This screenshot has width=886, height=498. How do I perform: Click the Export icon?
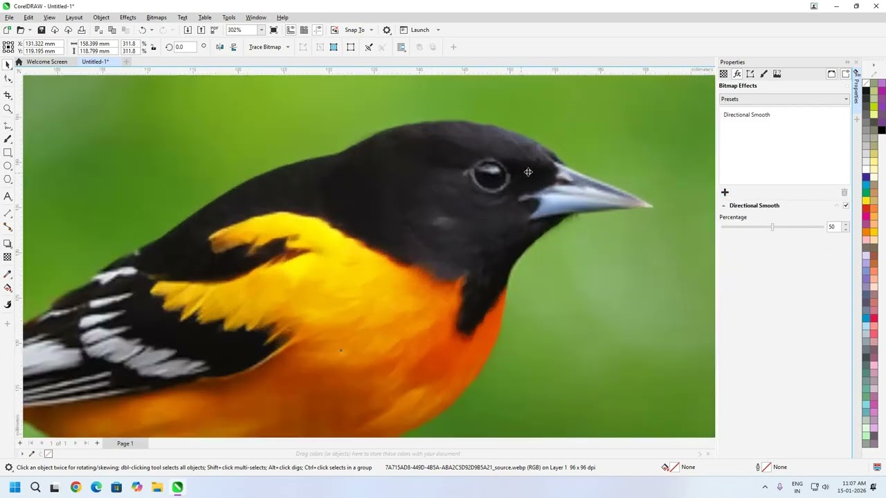(201, 30)
